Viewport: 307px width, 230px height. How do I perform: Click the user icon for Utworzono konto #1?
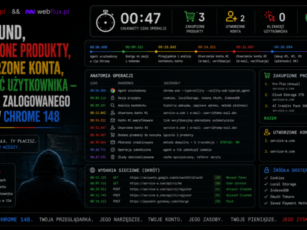tap(113, 113)
